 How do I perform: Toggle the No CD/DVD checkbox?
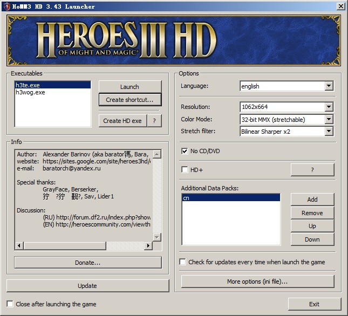185,151
